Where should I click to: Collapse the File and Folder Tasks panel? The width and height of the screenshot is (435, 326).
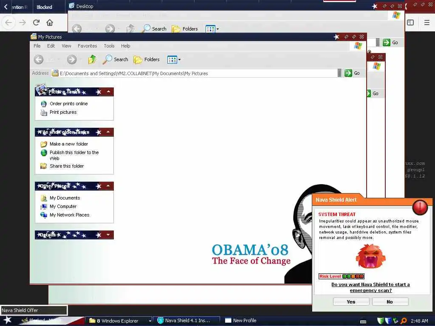108,132
